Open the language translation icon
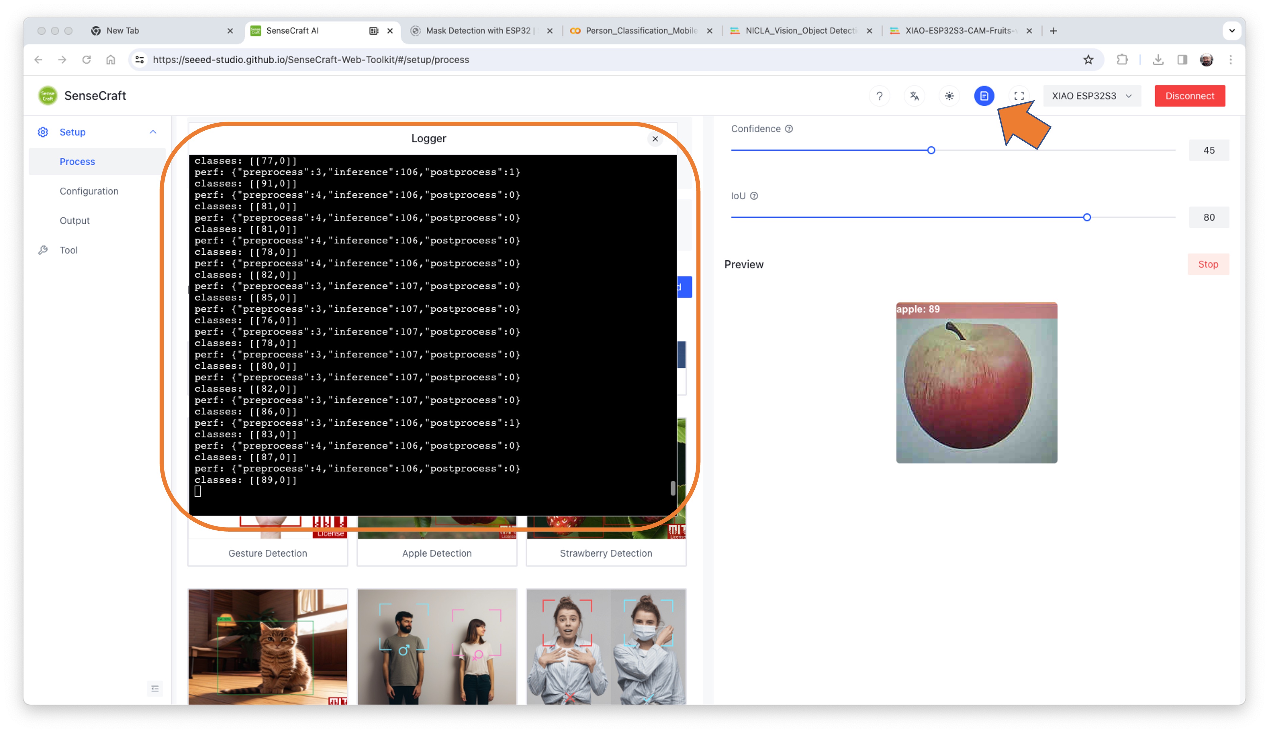 pos(914,96)
